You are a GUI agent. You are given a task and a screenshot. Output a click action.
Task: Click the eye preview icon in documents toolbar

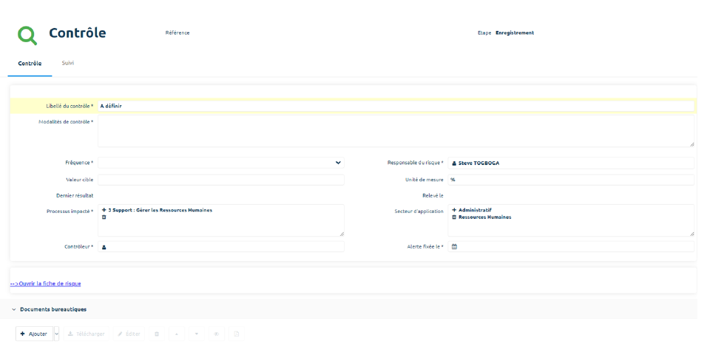217,334
